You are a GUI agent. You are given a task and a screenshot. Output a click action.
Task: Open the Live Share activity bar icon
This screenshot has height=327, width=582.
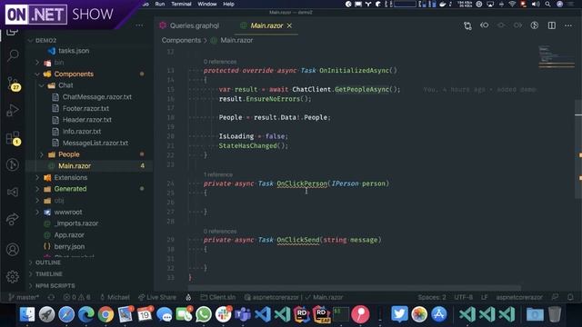13,219
